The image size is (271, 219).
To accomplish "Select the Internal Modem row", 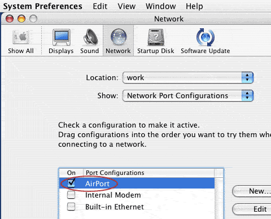I will click(x=137, y=195).
